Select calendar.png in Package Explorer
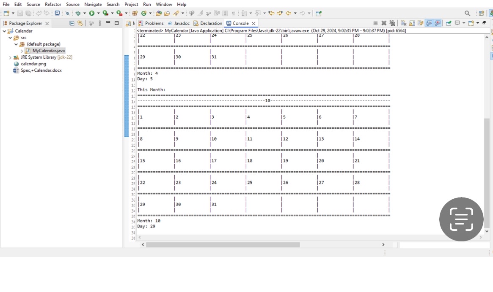 33,64
